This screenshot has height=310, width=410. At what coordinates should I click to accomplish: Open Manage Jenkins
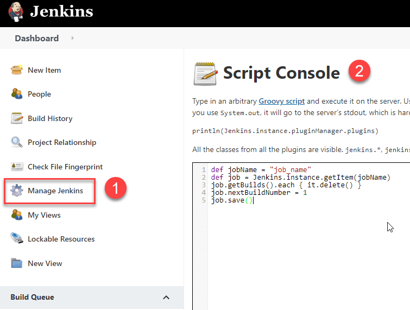click(x=55, y=191)
